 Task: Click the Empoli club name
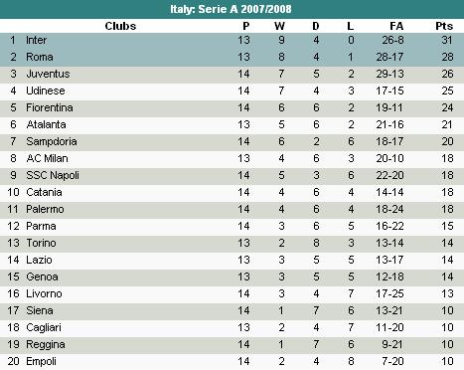[41, 361]
